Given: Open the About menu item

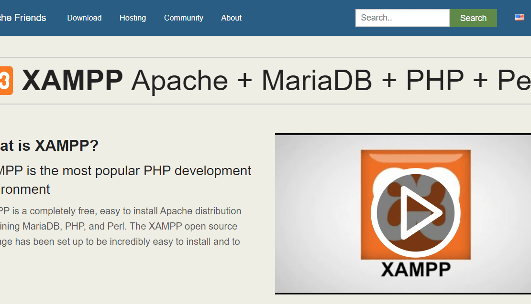Looking at the screenshot, I should point(232,18).
